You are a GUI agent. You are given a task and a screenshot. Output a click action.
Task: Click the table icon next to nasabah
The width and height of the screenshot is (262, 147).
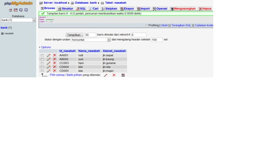tap(2, 34)
